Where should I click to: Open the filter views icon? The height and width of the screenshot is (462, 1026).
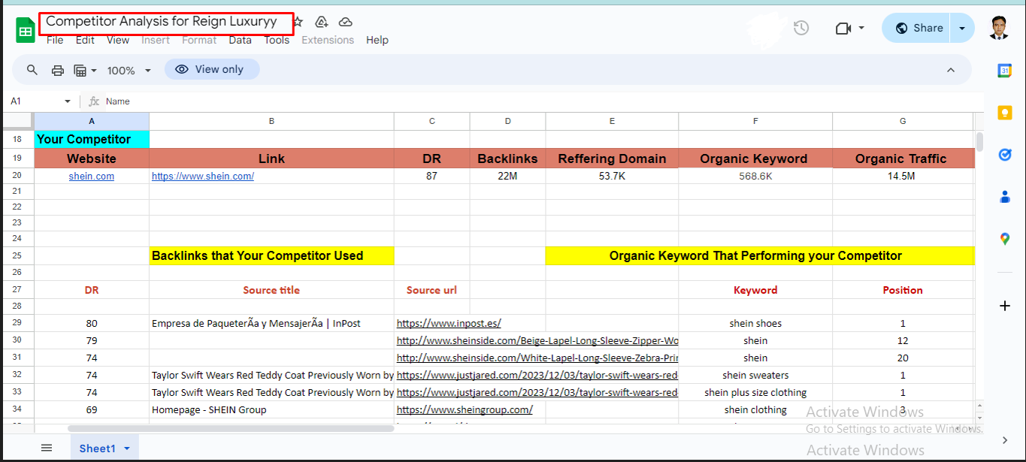80,70
